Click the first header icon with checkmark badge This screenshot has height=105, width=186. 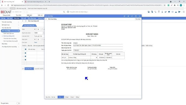(149, 12)
